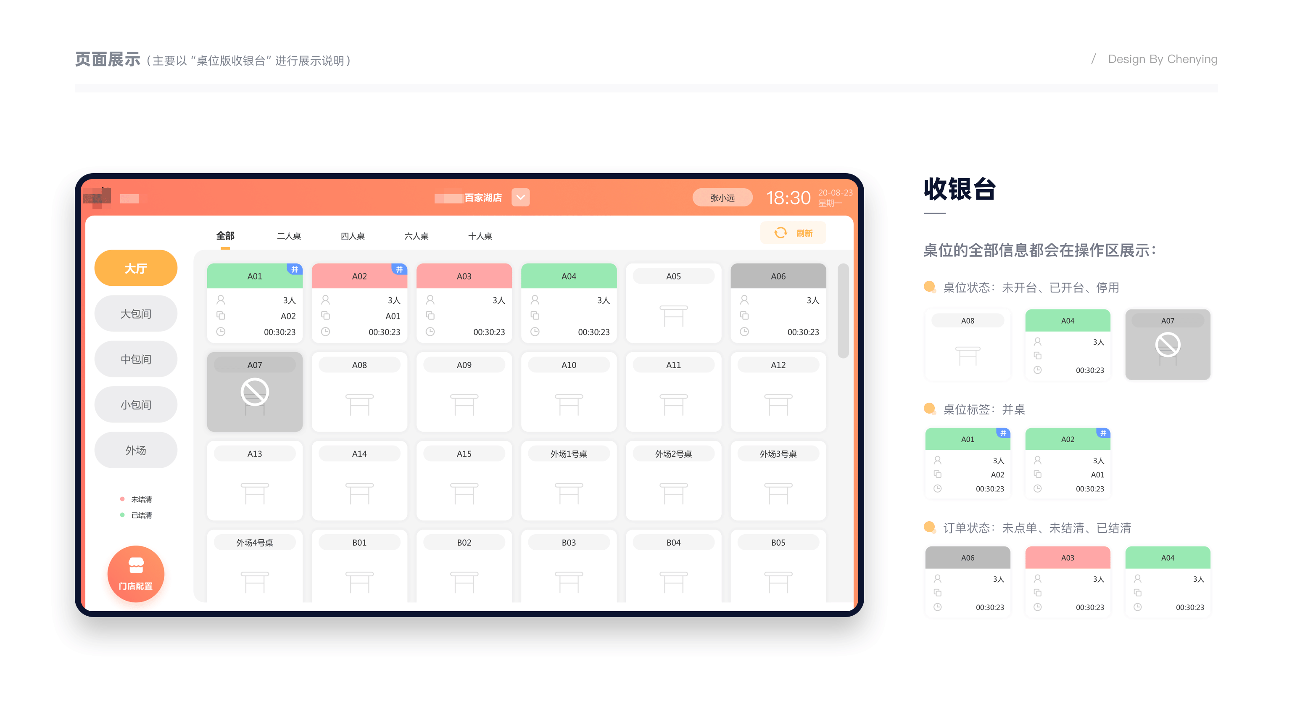Viewport: 1292px width, 728px height.
Task: Open table A03 header
Action: (464, 276)
